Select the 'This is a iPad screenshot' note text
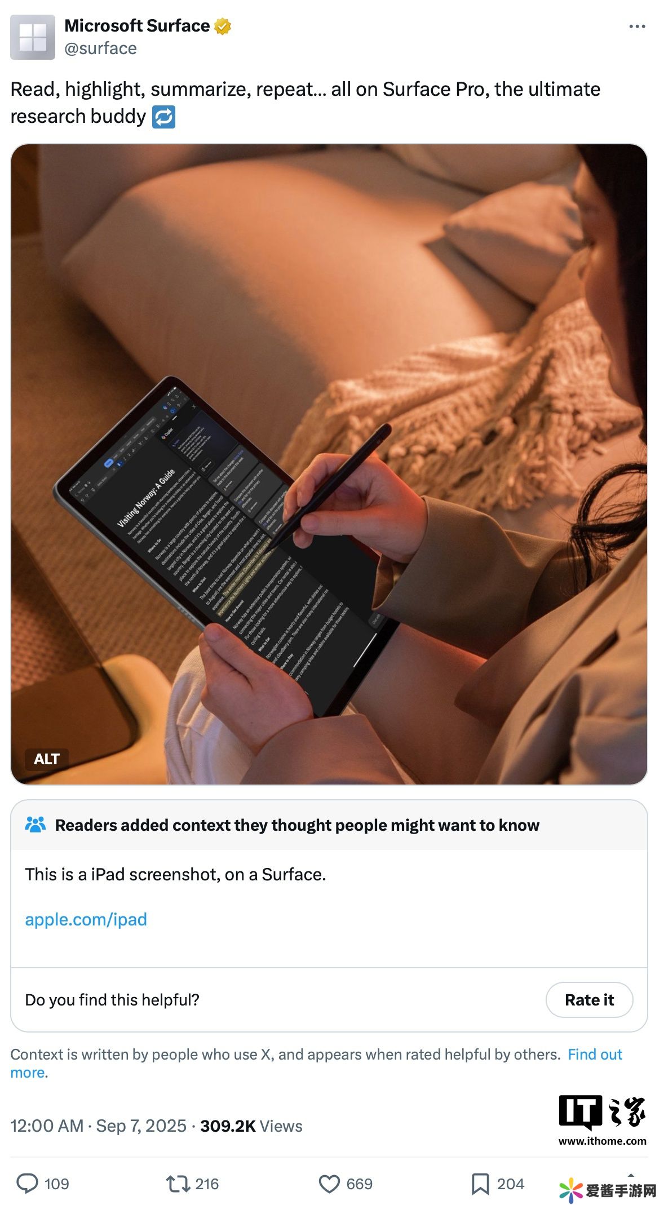This screenshot has height=1205, width=664. [175, 874]
